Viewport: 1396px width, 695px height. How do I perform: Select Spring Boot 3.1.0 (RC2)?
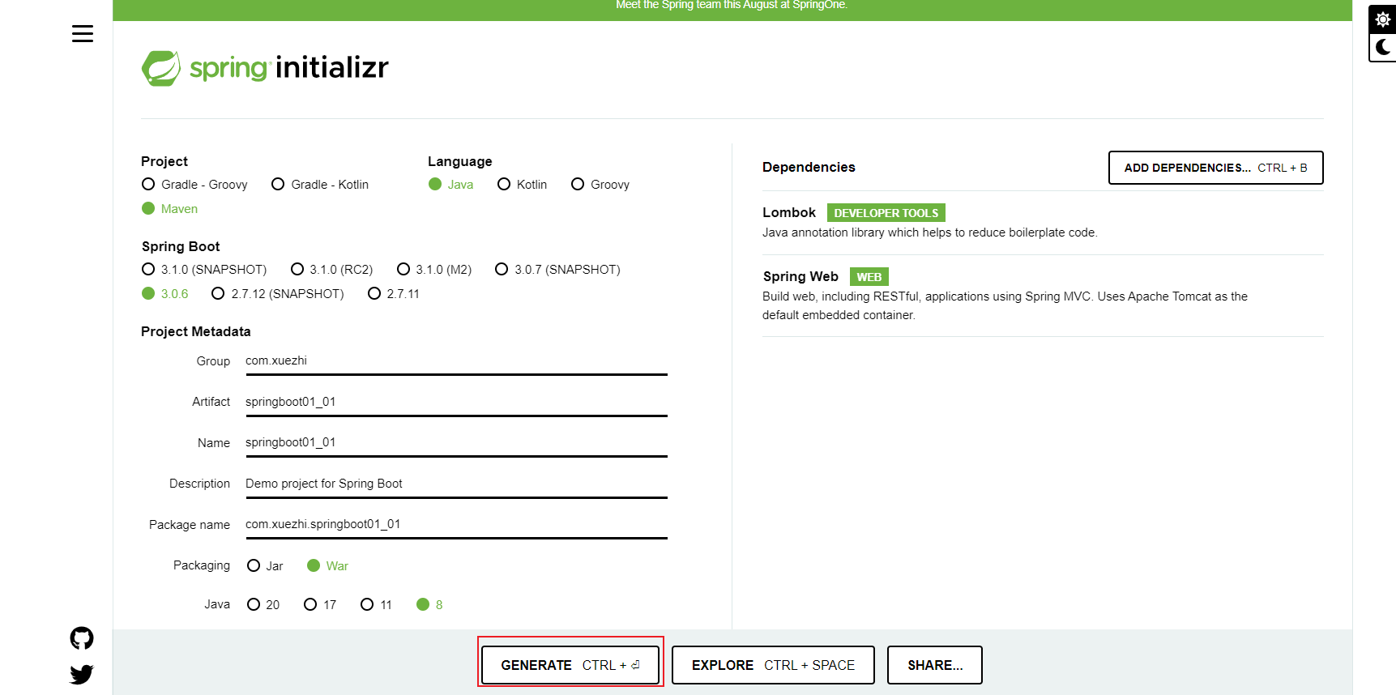coord(332,270)
